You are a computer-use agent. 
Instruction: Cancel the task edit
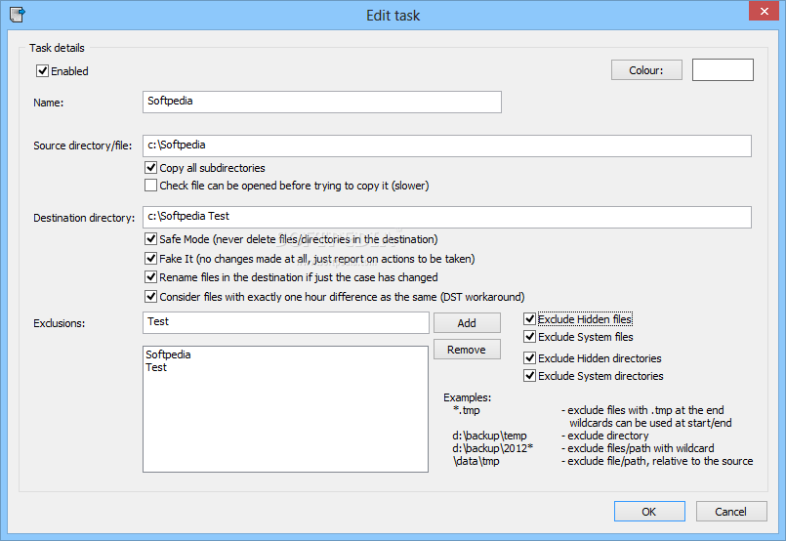[731, 512]
